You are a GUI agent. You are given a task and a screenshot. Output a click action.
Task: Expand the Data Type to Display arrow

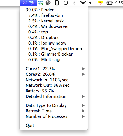click(83, 105)
